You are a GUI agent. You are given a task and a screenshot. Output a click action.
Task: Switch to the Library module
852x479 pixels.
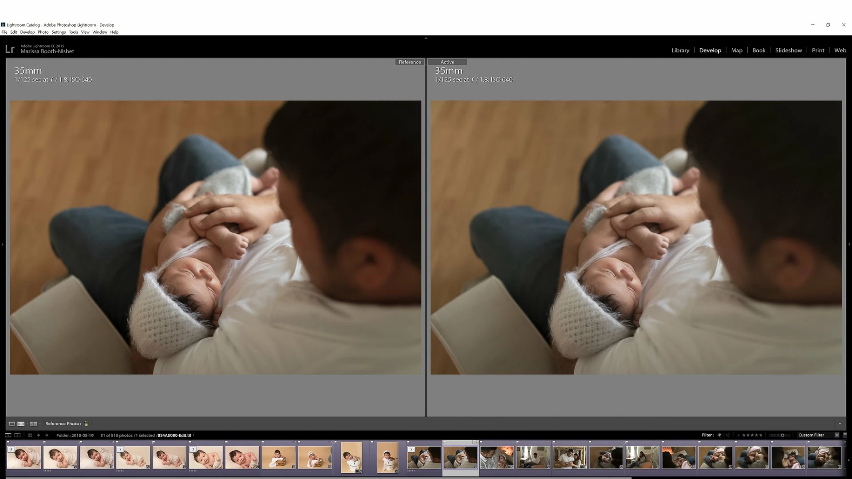coord(680,51)
